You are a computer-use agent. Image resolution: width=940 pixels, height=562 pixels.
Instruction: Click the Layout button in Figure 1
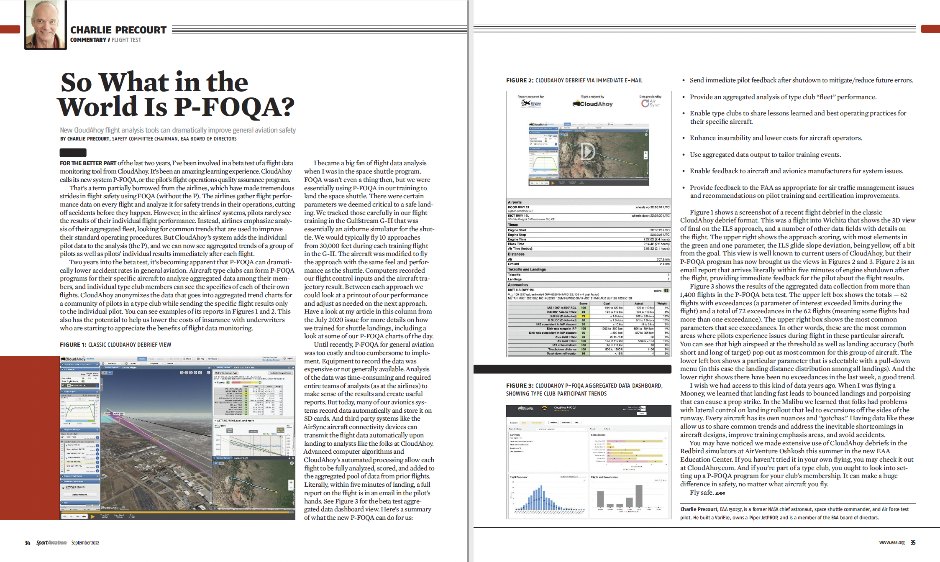pyautogui.click(x=133, y=363)
